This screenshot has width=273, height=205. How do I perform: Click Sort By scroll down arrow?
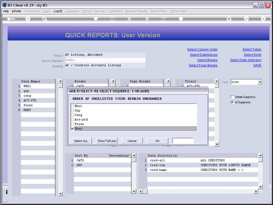pos(134,191)
